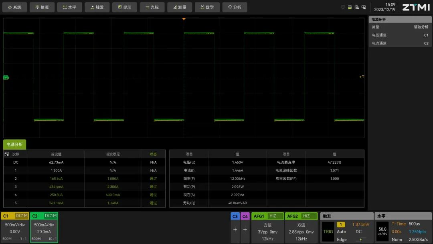Change 电压通道 voltage channel C1
Image resolution: width=433 pixels, height=244 pixels.
(400, 35)
